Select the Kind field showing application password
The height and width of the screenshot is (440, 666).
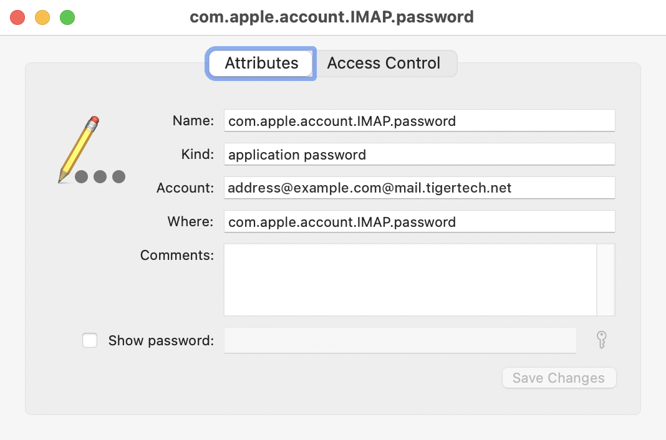click(419, 154)
